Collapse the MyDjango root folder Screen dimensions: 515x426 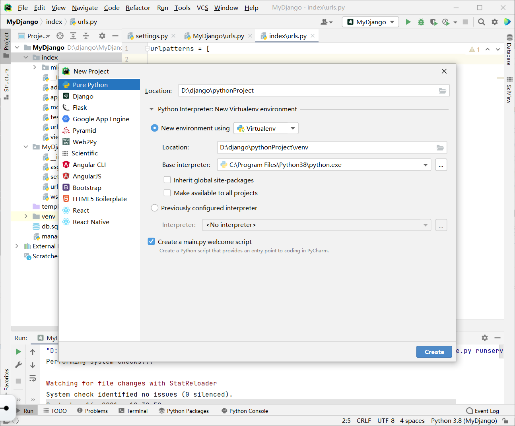click(17, 48)
